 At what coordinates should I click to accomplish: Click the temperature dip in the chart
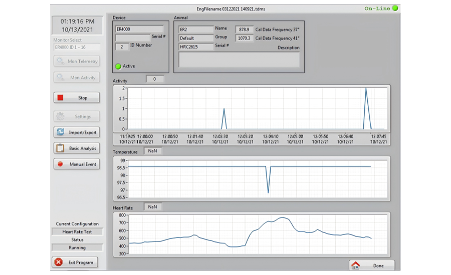269,179
